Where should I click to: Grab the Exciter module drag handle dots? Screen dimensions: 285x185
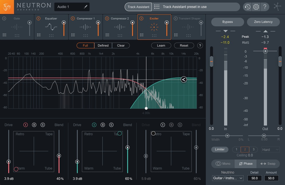pos(154,35)
